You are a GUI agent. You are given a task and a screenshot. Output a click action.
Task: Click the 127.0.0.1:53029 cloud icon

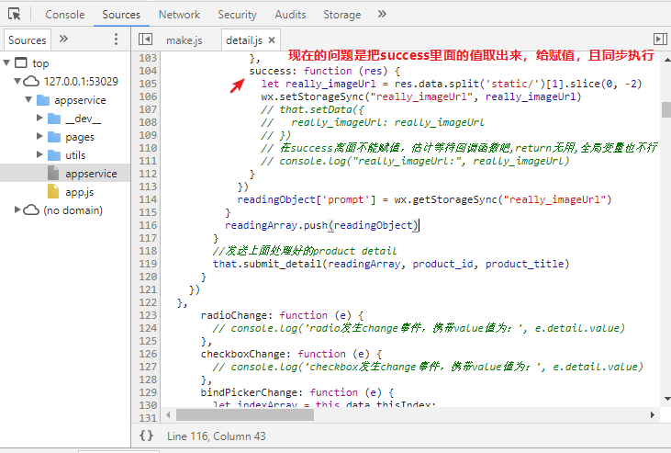click(x=31, y=82)
